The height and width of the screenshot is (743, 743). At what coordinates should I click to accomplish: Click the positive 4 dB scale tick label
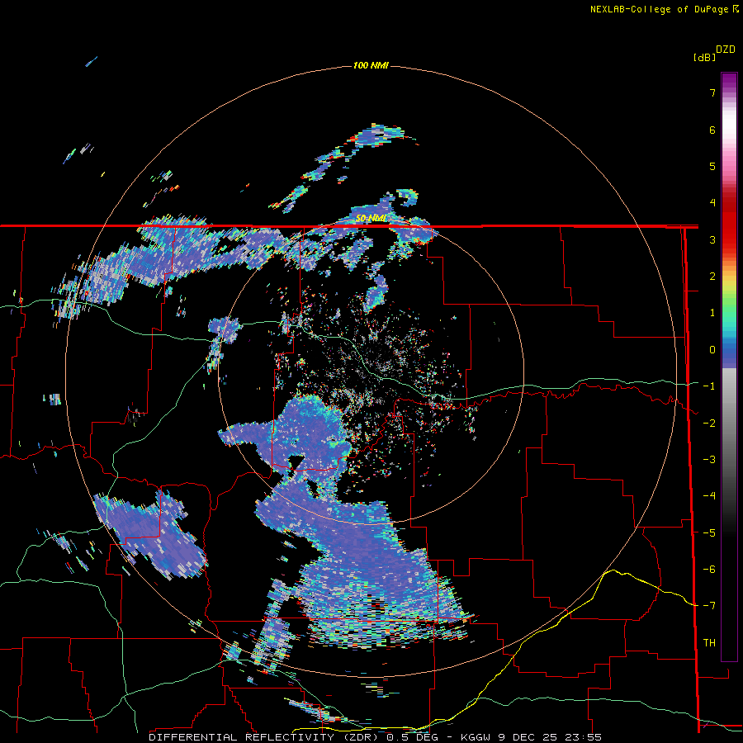[x=712, y=203]
